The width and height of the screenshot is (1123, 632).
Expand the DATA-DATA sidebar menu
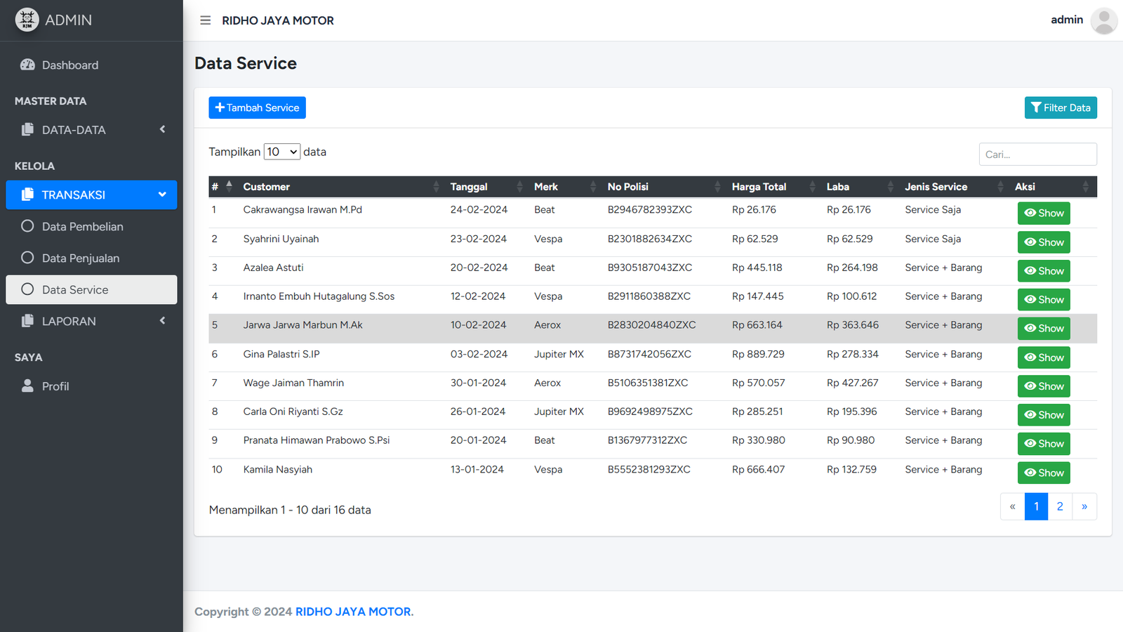[x=91, y=130]
